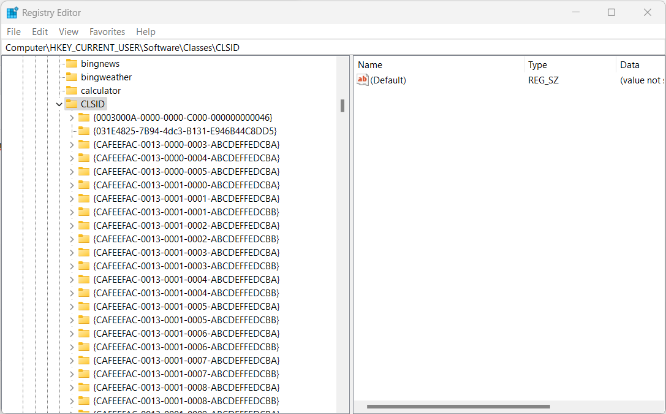This screenshot has width=666, height=414.
Task: Click the values pane horizontal scrollbar
Action: tap(458, 407)
